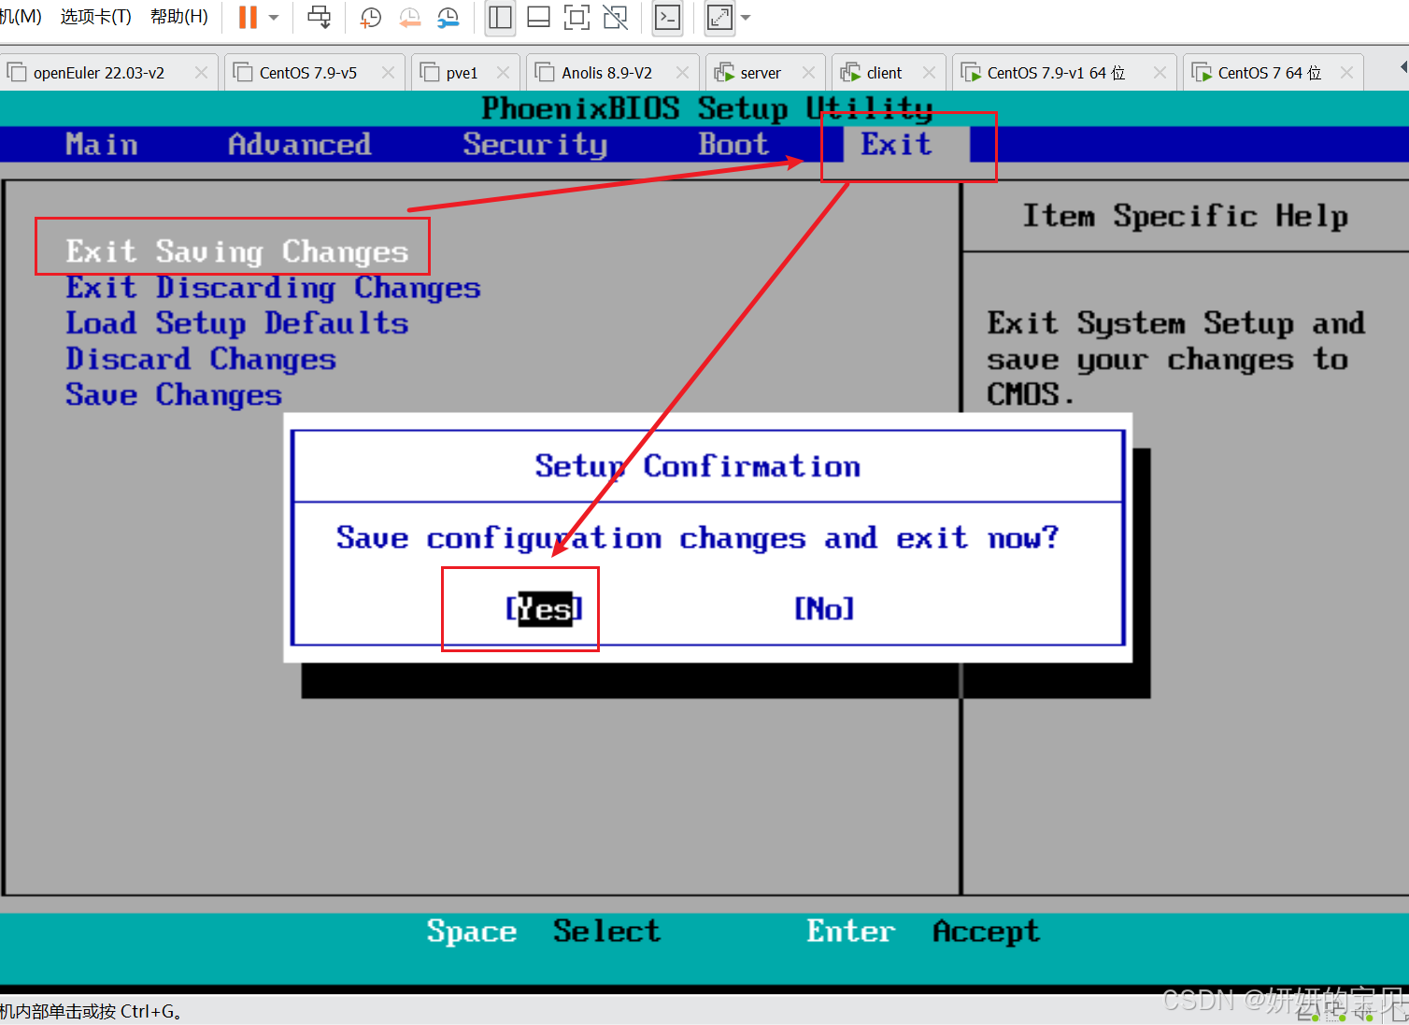
Task: Confirm with [Yes] in Setup Confirmation
Action: (545, 609)
